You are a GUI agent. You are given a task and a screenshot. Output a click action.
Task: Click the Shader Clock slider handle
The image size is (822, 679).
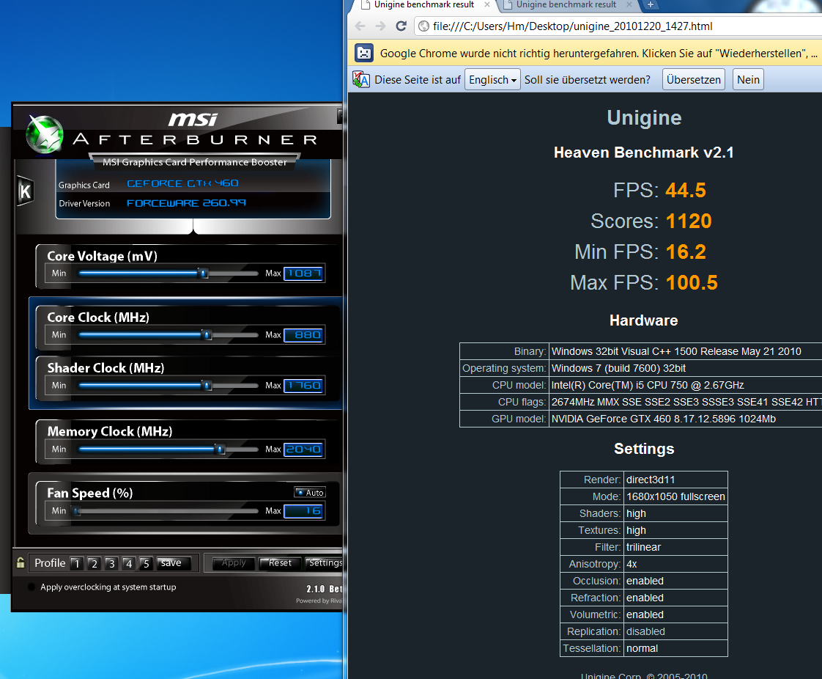[x=207, y=386]
